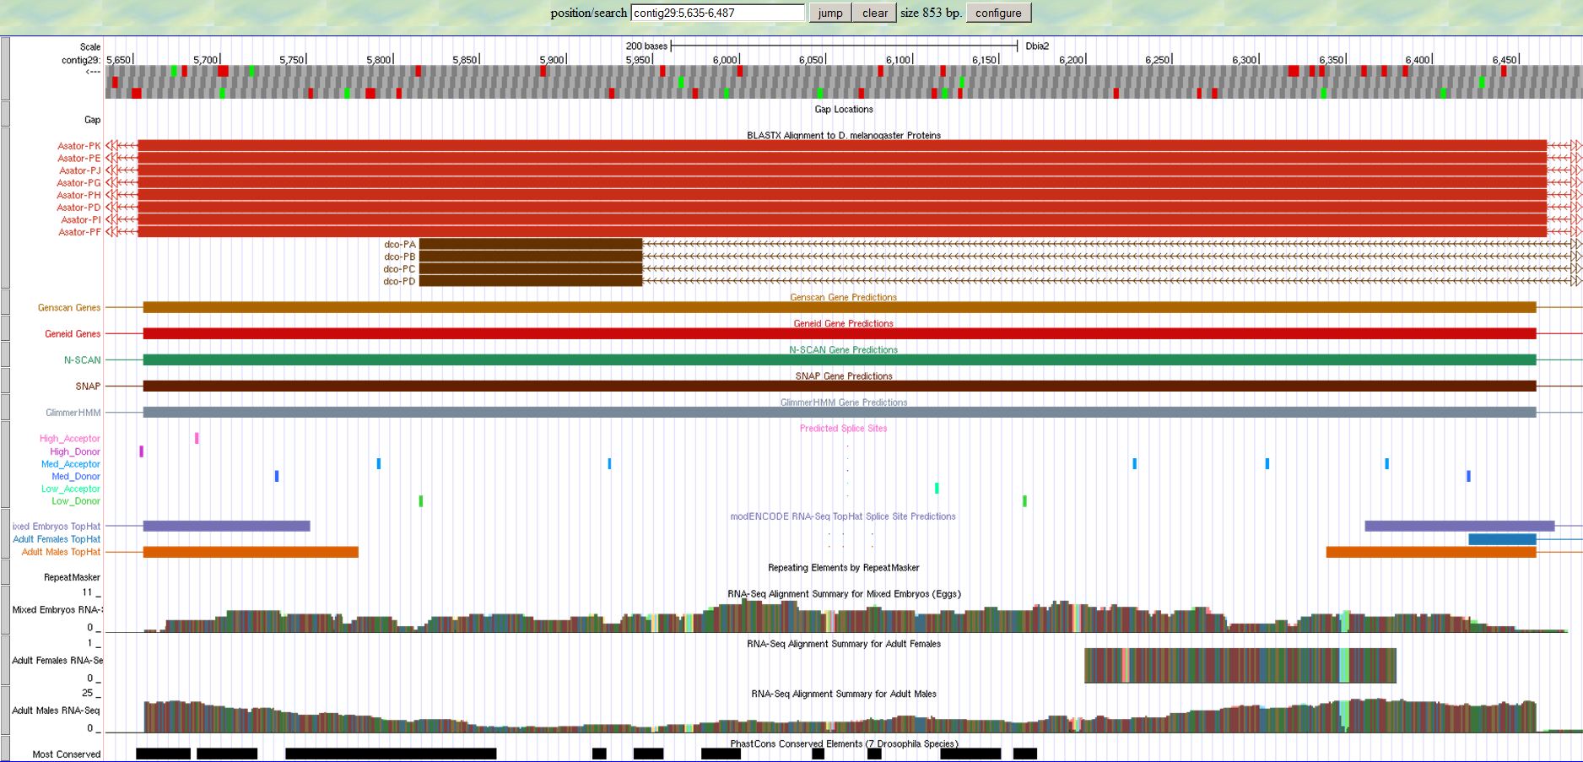Click the green N-SCAN prediction bar
Screen dimensions: 1583x762
click(x=840, y=360)
